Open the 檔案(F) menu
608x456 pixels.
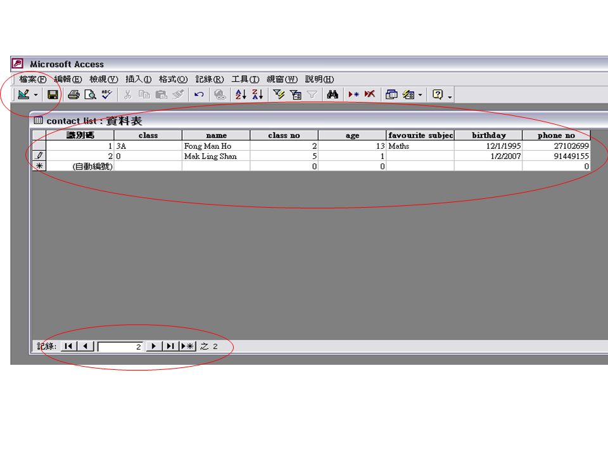click(32, 79)
